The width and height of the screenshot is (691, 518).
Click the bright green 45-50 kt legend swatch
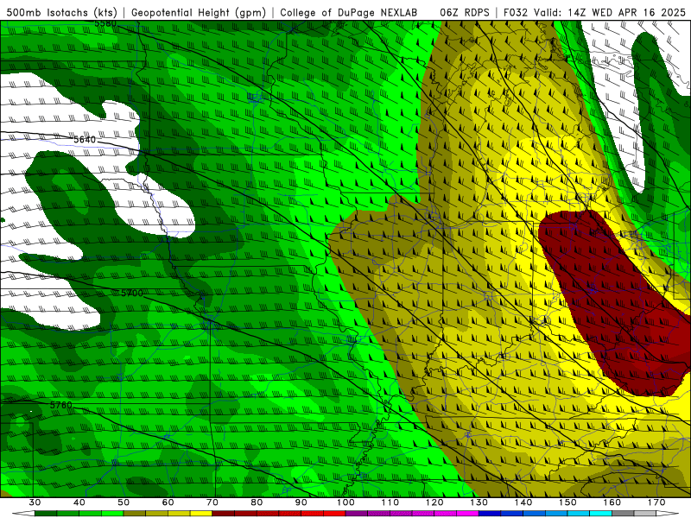tap(112, 514)
